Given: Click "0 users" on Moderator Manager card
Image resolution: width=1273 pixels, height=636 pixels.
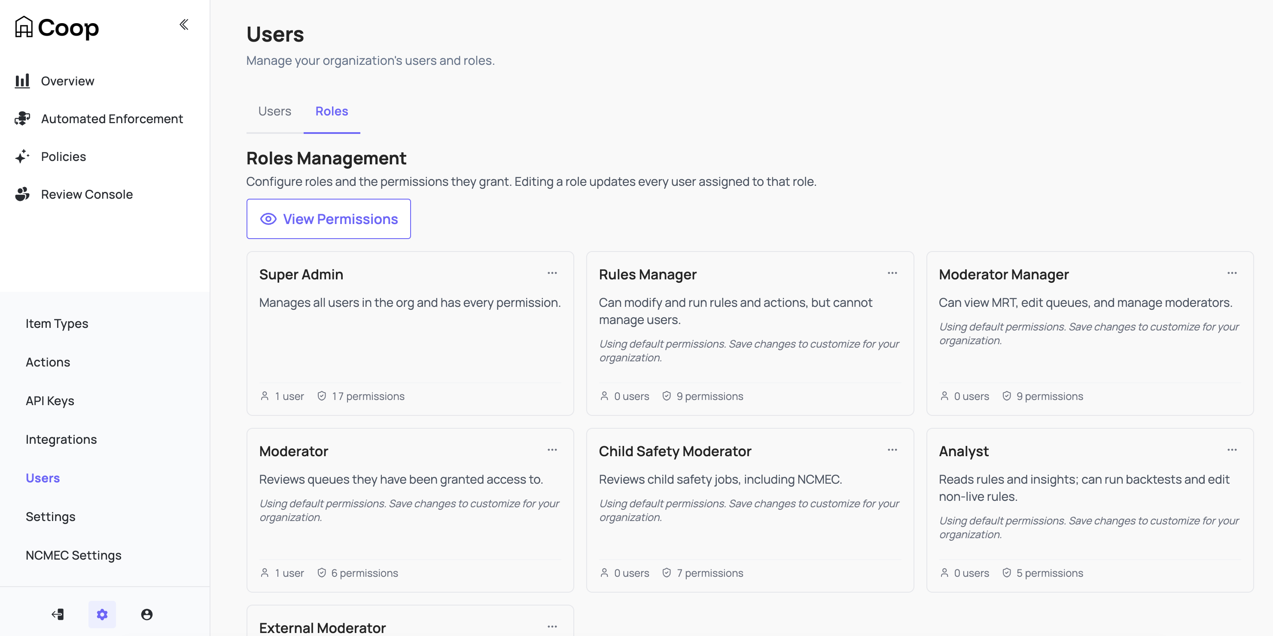Looking at the screenshot, I should point(971,396).
